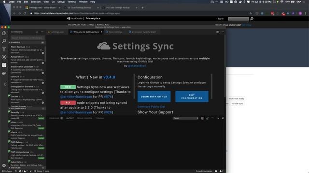
Task: Click errors and warnings status bar indicator
Action: (23, 171)
